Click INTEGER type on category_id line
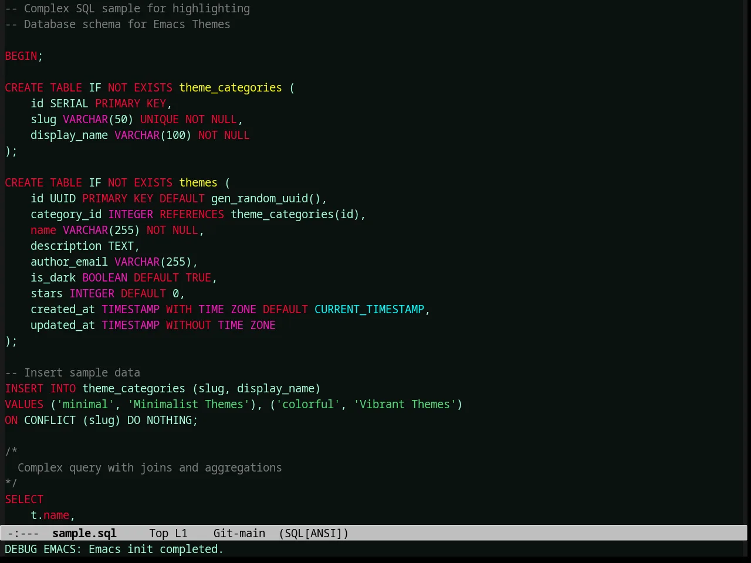 tap(131, 214)
